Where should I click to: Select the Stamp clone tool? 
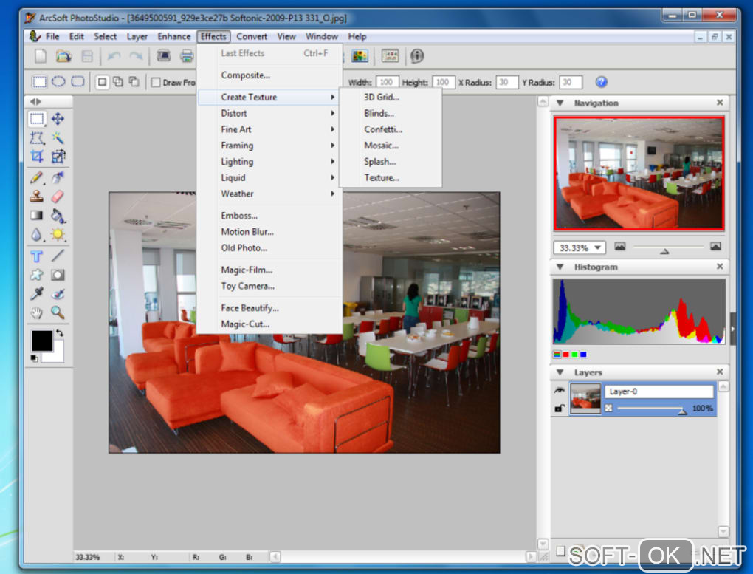pyautogui.click(x=37, y=197)
